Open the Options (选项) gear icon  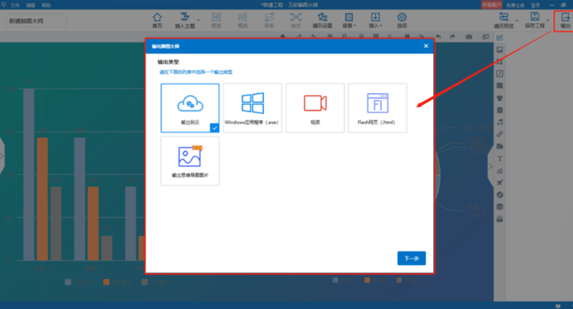pos(402,20)
